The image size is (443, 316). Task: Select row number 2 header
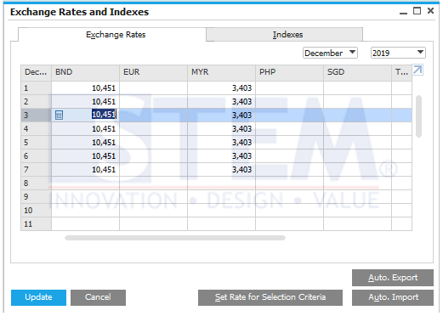tap(36, 102)
